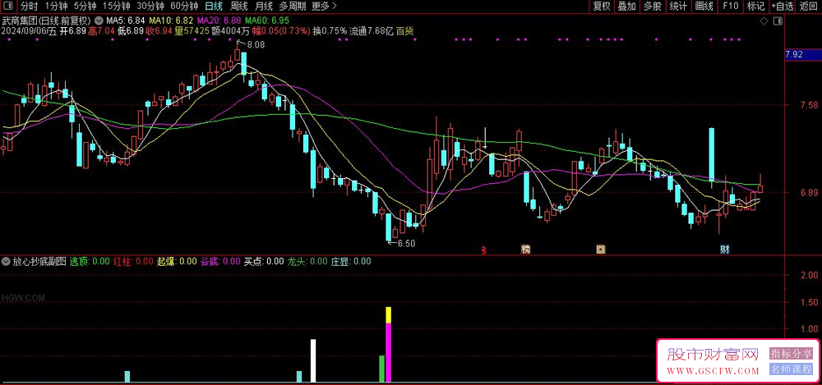
Task: Click the 换0.75% turnover value
Action: 330,31
